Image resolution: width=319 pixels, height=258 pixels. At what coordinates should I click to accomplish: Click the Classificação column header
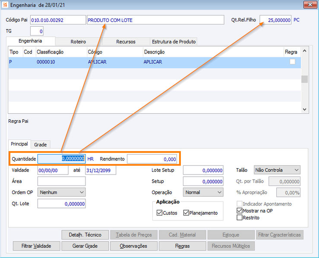pyautogui.click(x=61, y=52)
